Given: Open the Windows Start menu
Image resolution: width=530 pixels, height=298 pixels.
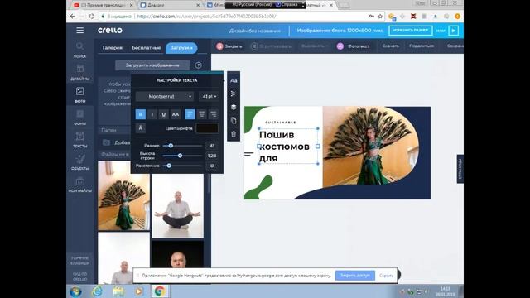Looking at the screenshot, I should [75, 291].
